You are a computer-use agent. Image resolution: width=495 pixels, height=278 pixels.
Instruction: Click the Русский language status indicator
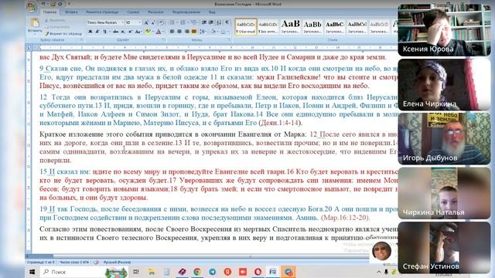(117, 263)
